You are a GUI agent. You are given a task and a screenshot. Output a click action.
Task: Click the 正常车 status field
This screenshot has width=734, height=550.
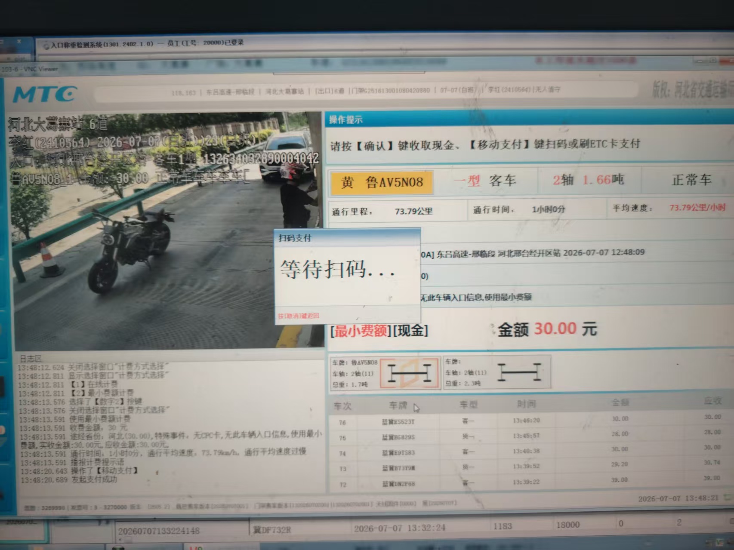[691, 180]
